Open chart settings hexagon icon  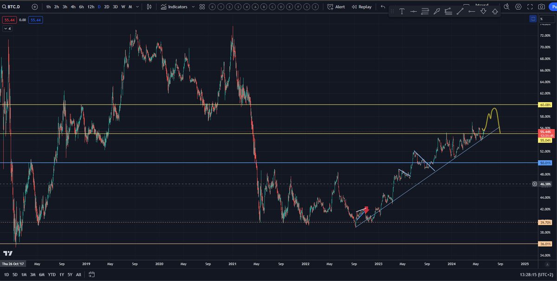click(x=518, y=6)
